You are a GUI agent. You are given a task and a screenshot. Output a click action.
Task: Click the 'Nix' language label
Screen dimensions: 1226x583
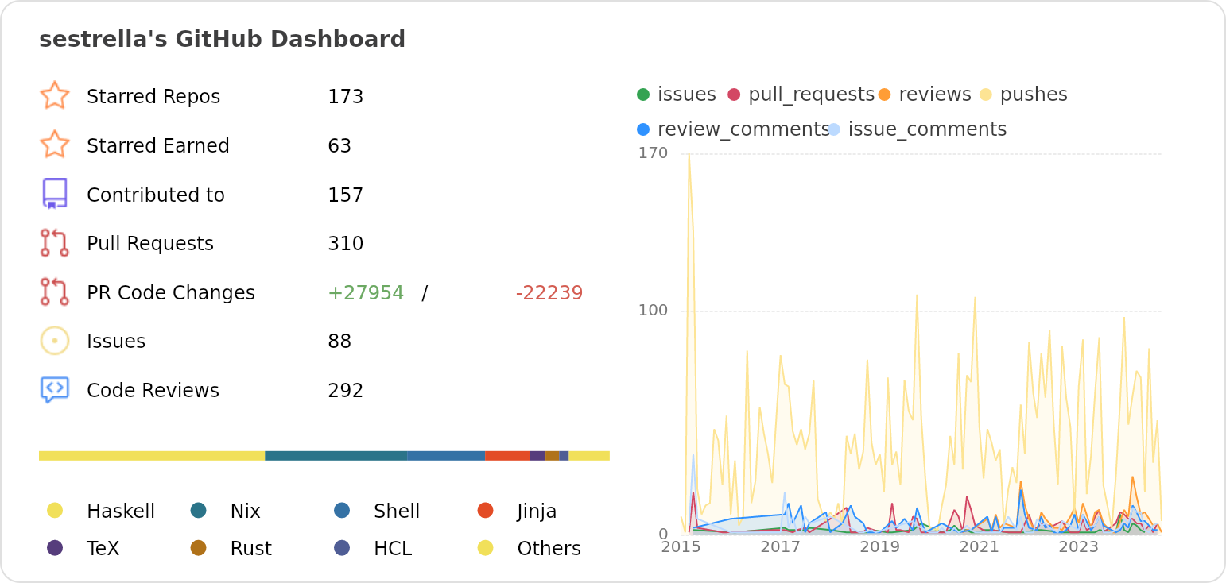pos(246,512)
